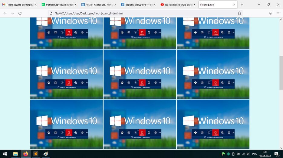This screenshot has height=158, width=283.
Task: Click the Firefox taskbar icon
Action: [x=26, y=154]
